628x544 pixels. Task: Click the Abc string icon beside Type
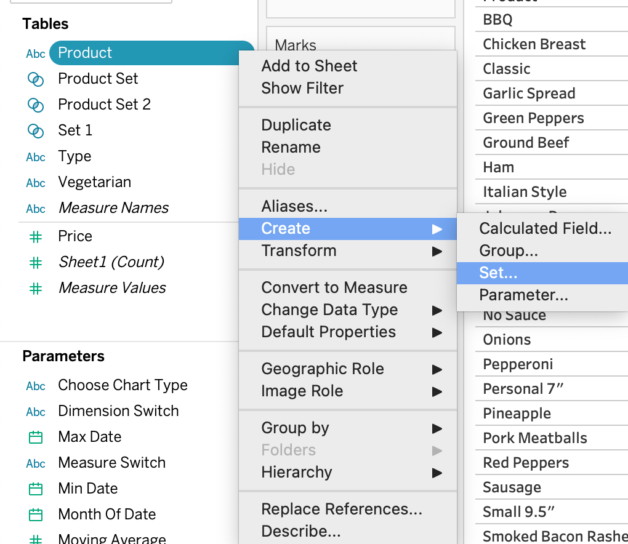36,158
